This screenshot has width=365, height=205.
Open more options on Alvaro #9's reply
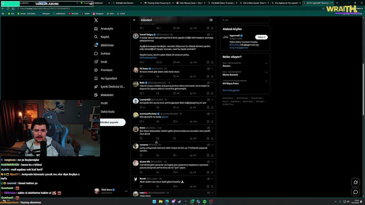tap(212, 162)
